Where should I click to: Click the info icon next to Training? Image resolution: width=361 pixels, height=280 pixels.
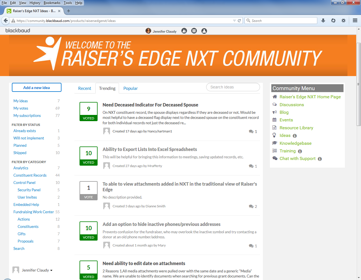[x=300, y=151]
